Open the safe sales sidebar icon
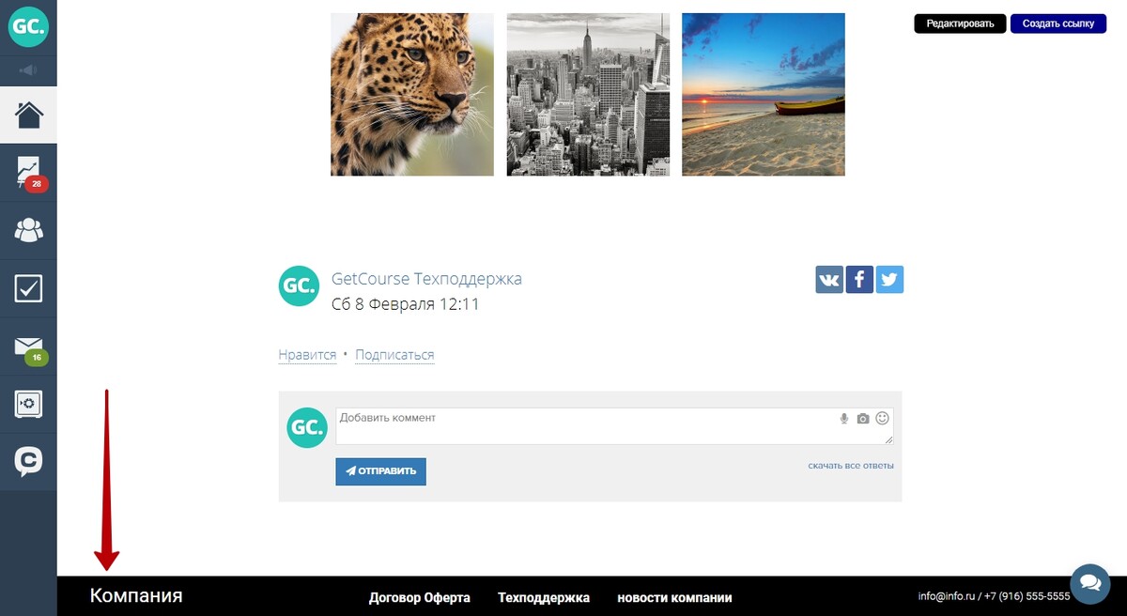 coord(28,404)
